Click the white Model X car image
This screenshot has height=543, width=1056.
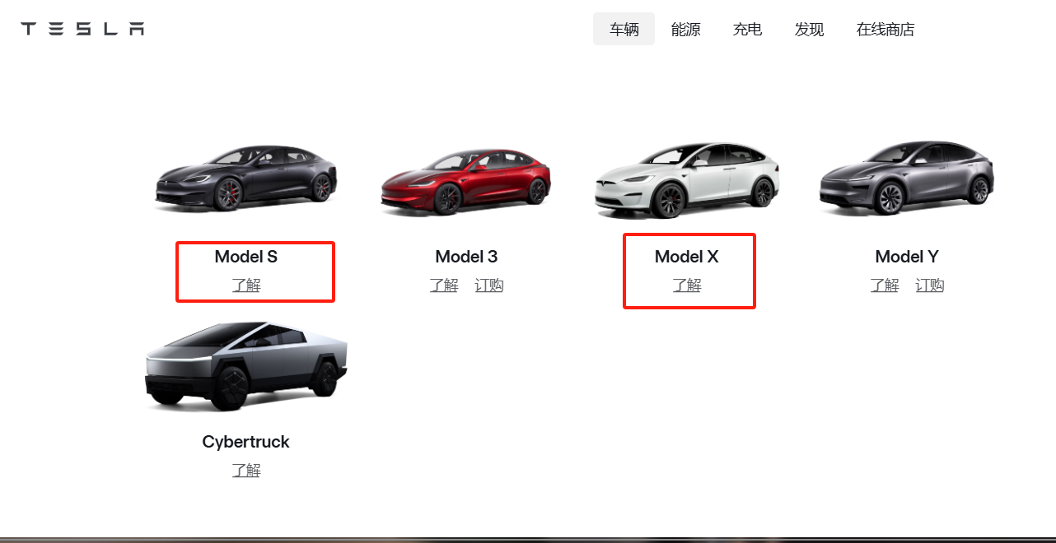click(686, 180)
